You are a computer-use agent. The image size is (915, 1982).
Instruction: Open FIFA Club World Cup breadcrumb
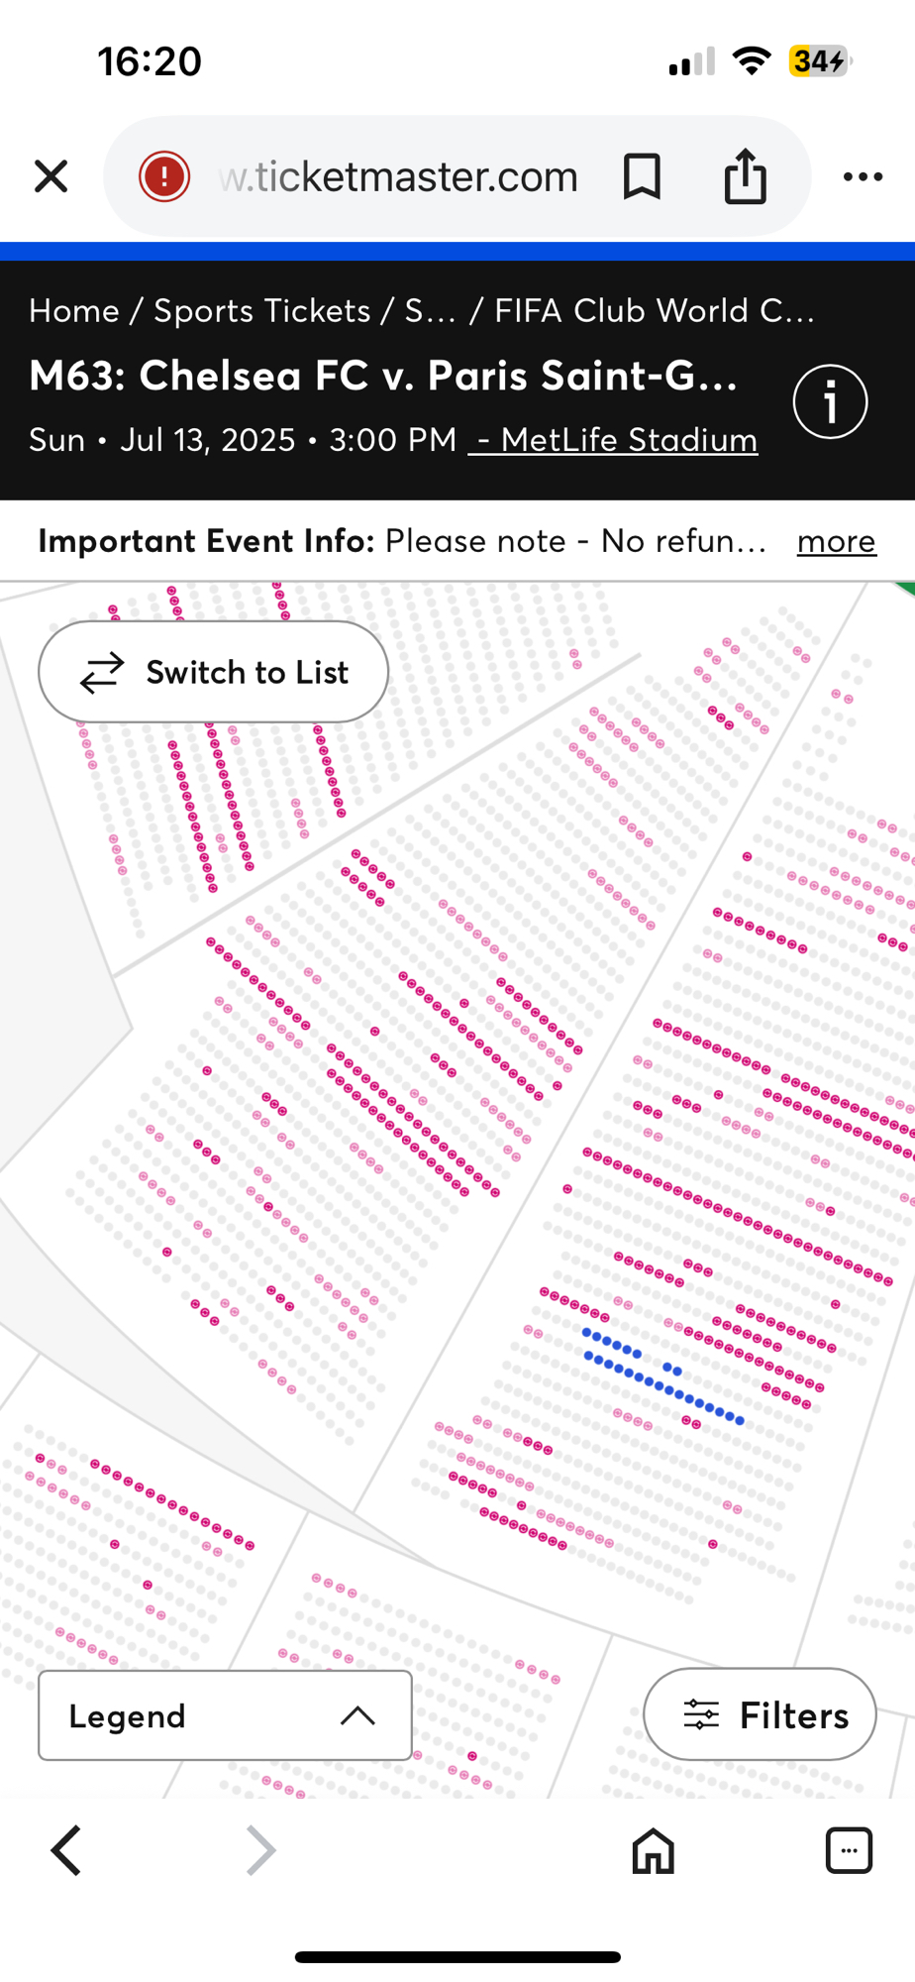(654, 311)
